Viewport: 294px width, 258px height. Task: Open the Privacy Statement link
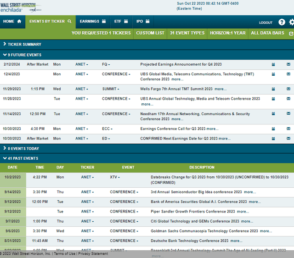[93, 254]
